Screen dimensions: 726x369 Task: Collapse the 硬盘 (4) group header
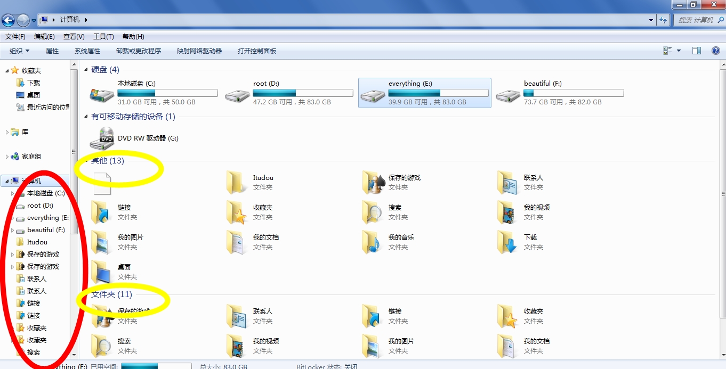coord(86,70)
